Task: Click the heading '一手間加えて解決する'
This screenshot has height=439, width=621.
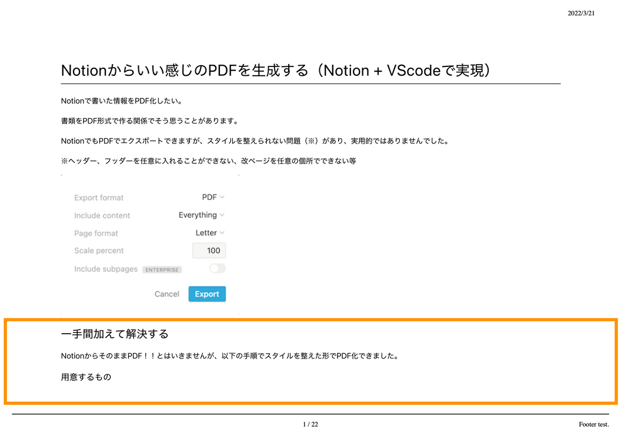Action: (115, 334)
